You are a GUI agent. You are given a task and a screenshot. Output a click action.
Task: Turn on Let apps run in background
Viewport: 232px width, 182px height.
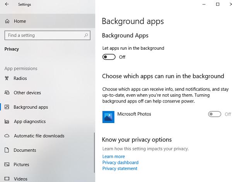click(109, 57)
